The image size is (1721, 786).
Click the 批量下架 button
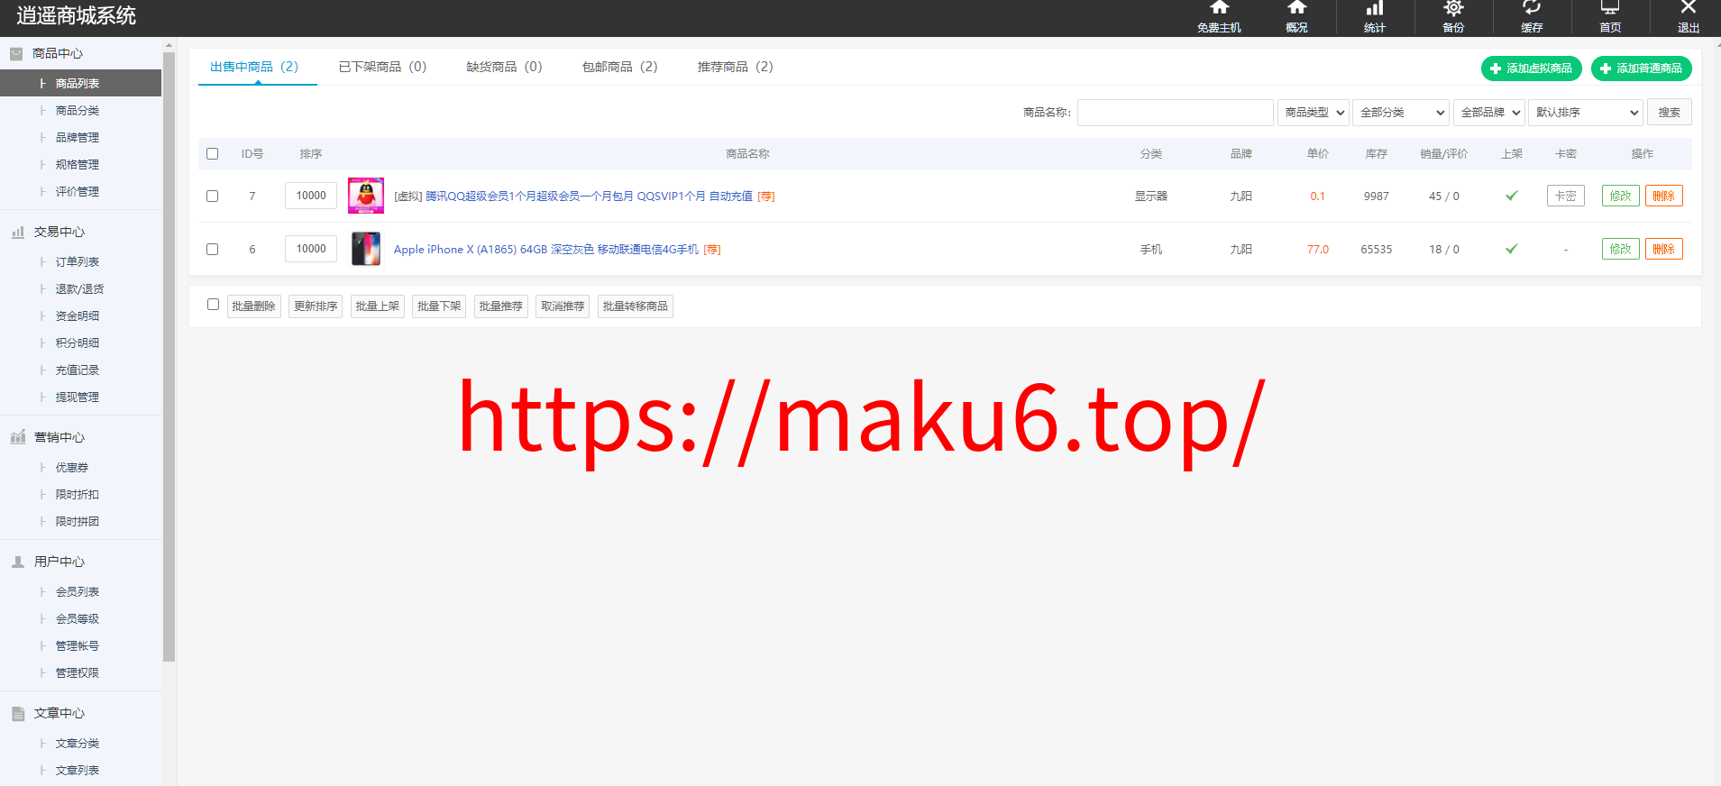click(439, 306)
